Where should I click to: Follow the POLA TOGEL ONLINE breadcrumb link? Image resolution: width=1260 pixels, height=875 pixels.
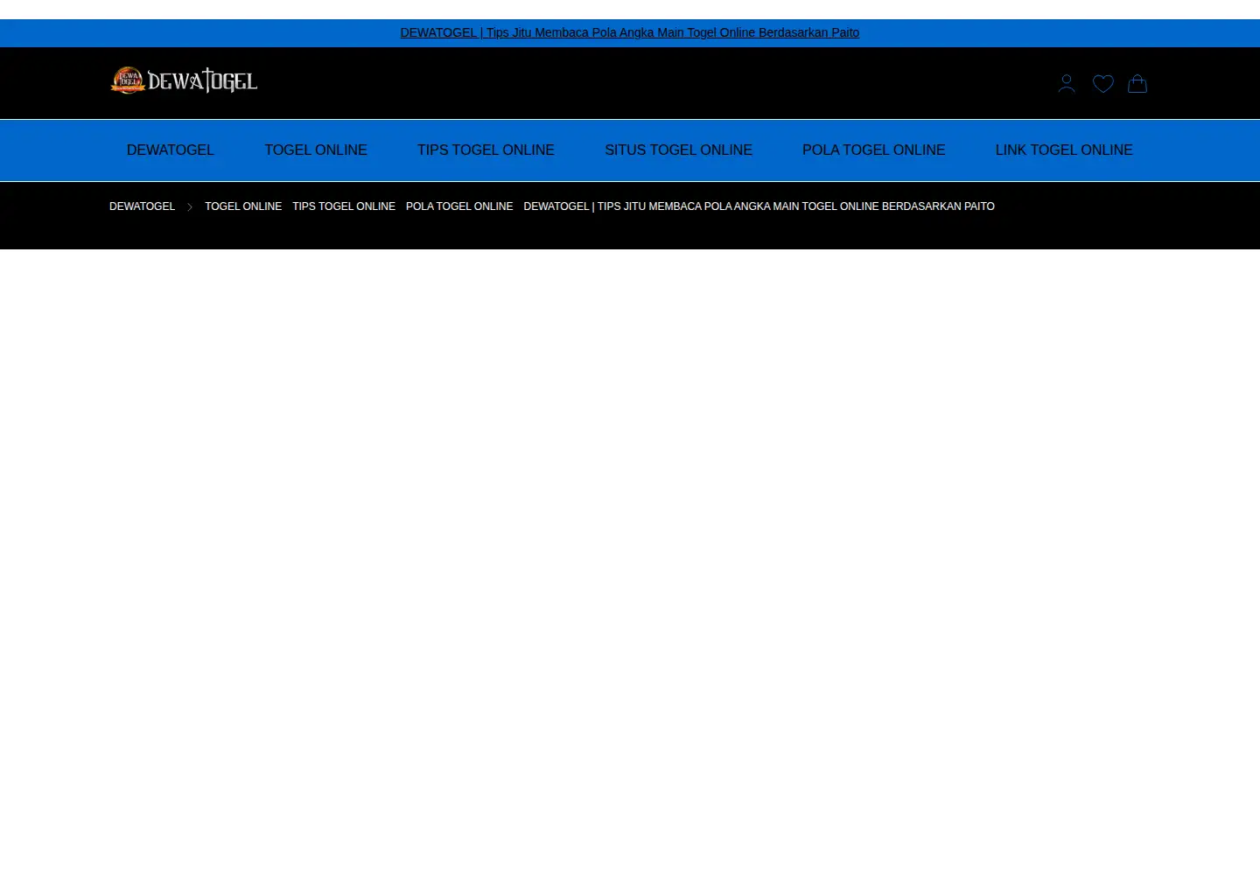pos(459,206)
